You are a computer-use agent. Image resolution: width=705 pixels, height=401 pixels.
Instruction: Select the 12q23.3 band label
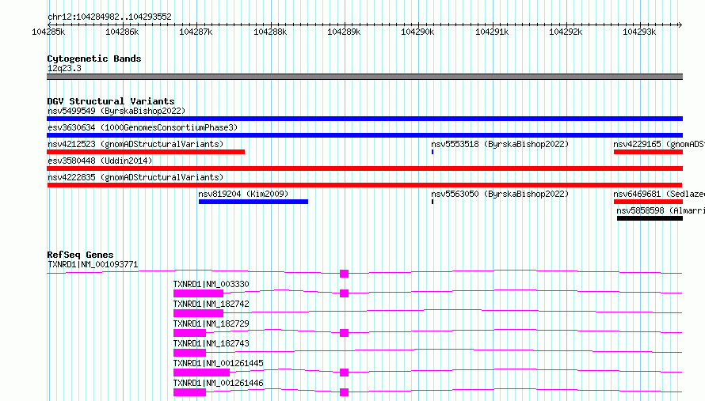64,68
